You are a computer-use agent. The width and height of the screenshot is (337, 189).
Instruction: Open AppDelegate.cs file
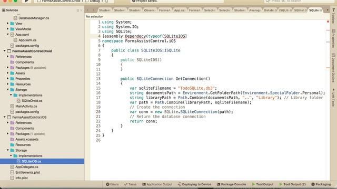coord(27,167)
